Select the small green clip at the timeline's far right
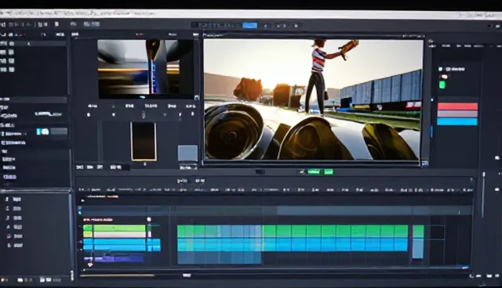This screenshot has width=502, height=288. coord(418,231)
